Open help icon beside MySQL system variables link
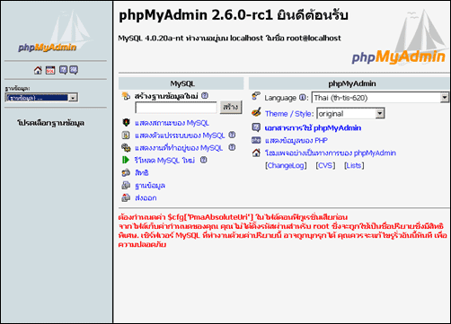The height and width of the screenshot is (324, 451). point(232,135)
